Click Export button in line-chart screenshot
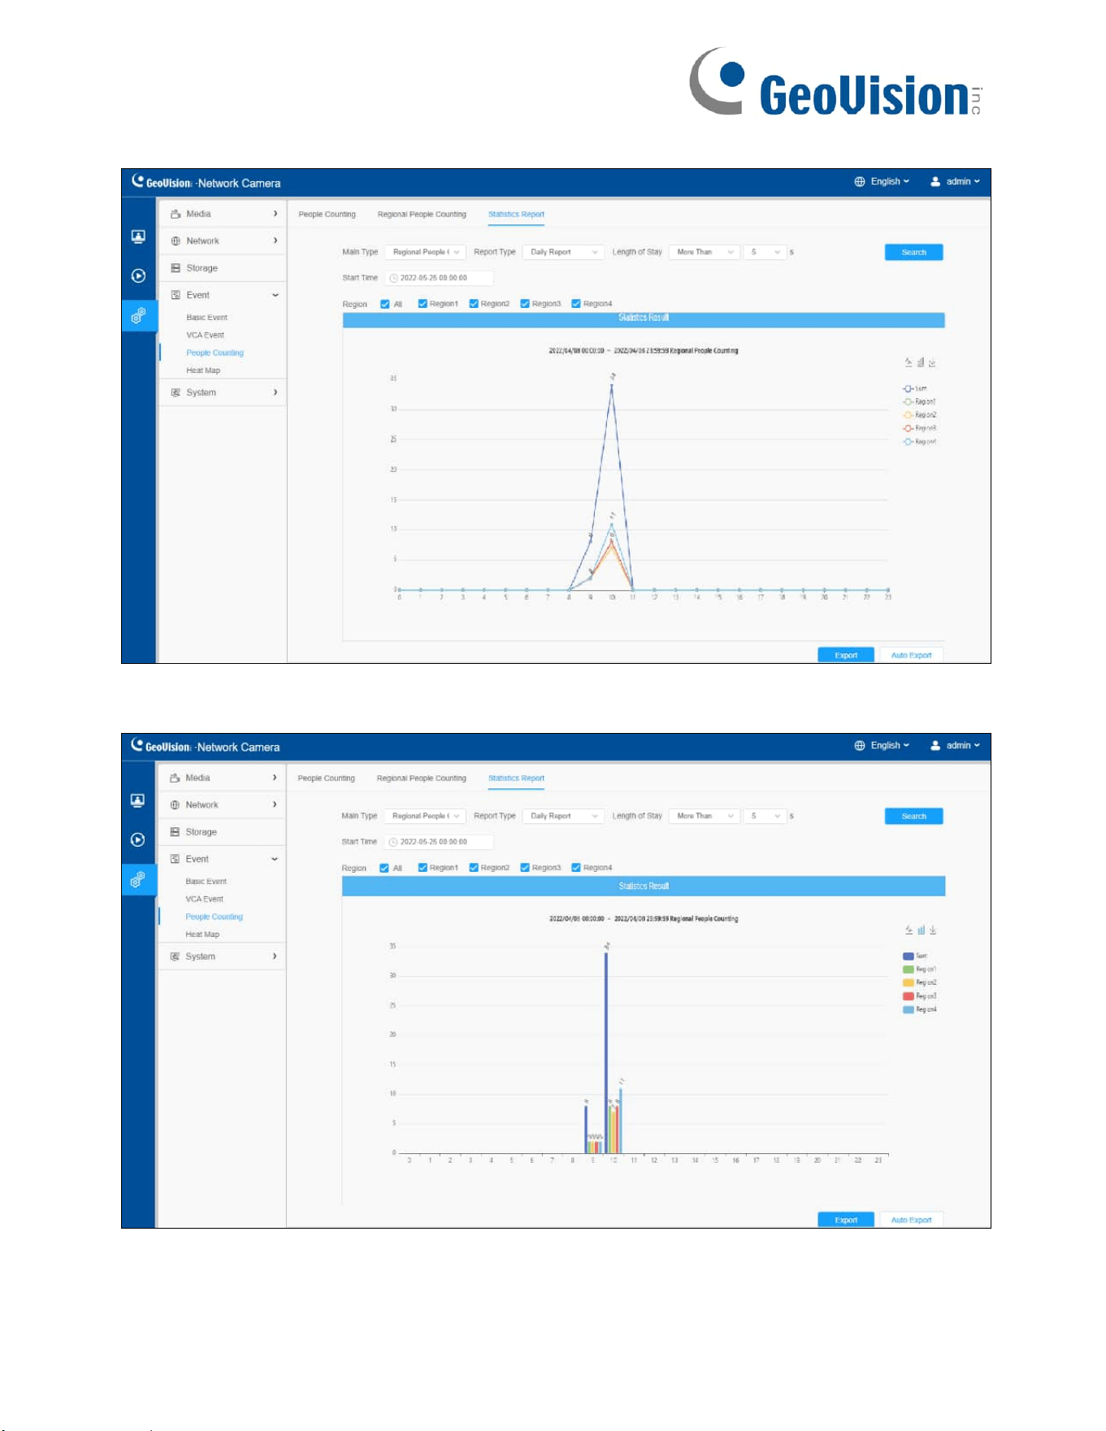This screenshot has width=1106, height=1431. click(846, 655)
